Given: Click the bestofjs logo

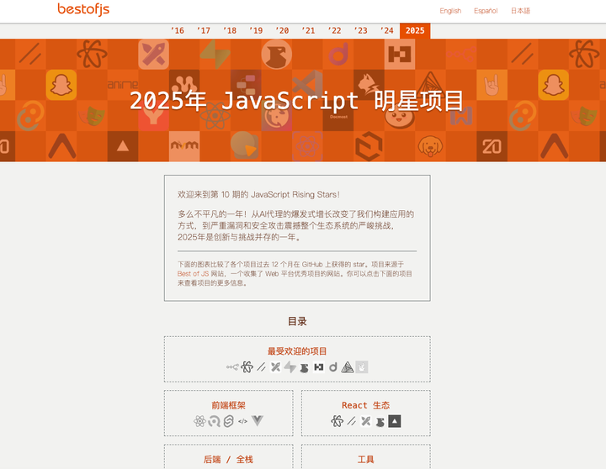Looking at the screenshot, I should point(83,9).
